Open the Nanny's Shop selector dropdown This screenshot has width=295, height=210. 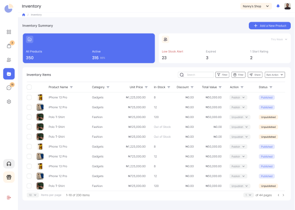256,6
